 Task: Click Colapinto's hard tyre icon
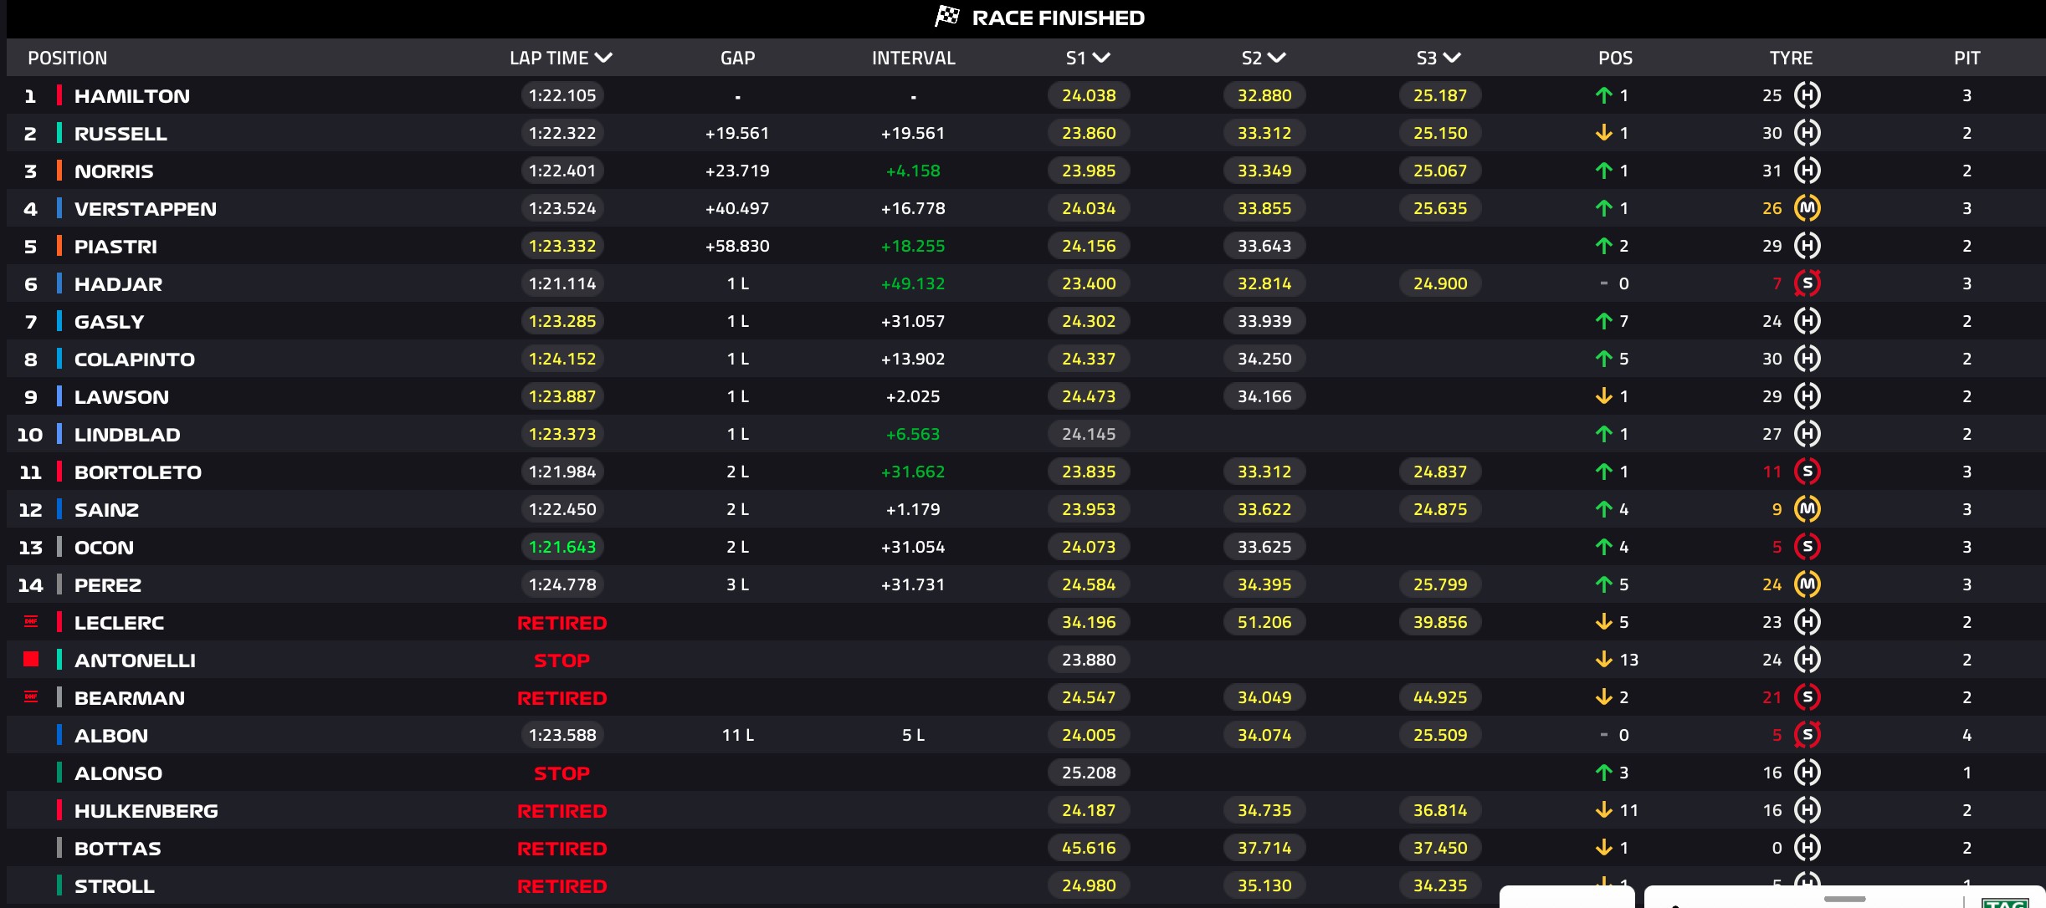(1808, 359)
